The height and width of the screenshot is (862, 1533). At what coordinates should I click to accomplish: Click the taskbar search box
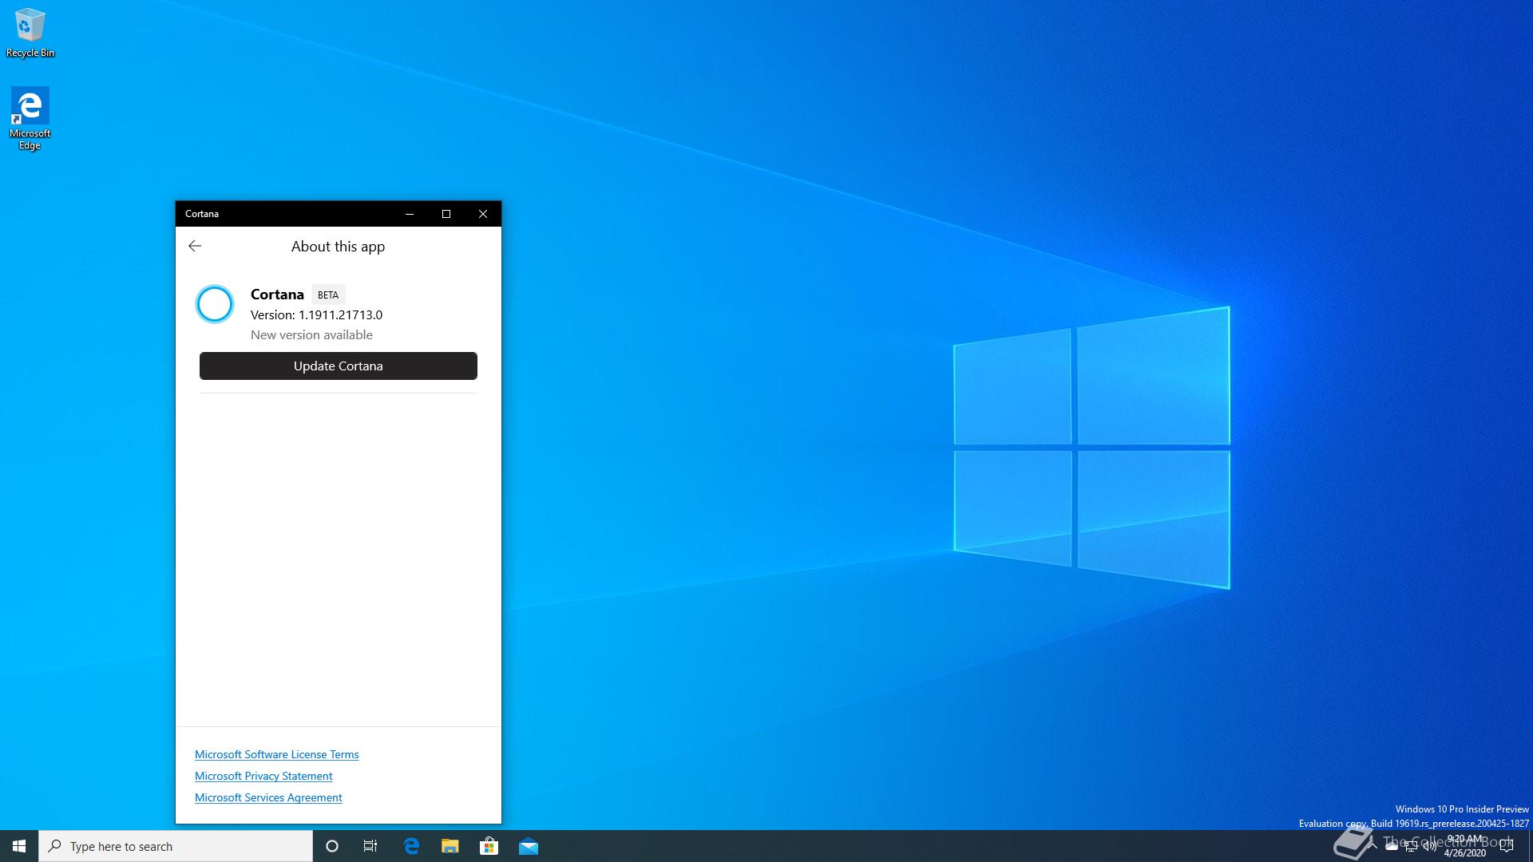(x=176, y=846)
